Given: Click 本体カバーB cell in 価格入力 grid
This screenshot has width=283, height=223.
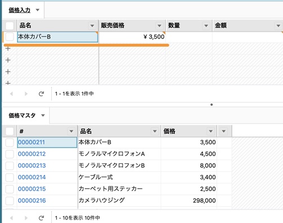Looking at the screenshot, I should (58, 37).
